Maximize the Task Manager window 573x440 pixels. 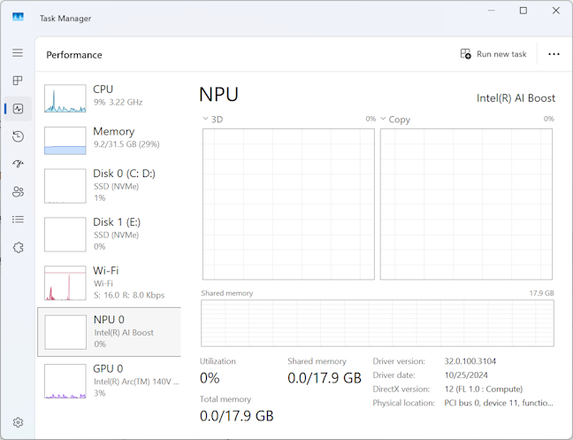tap(523, 11)
